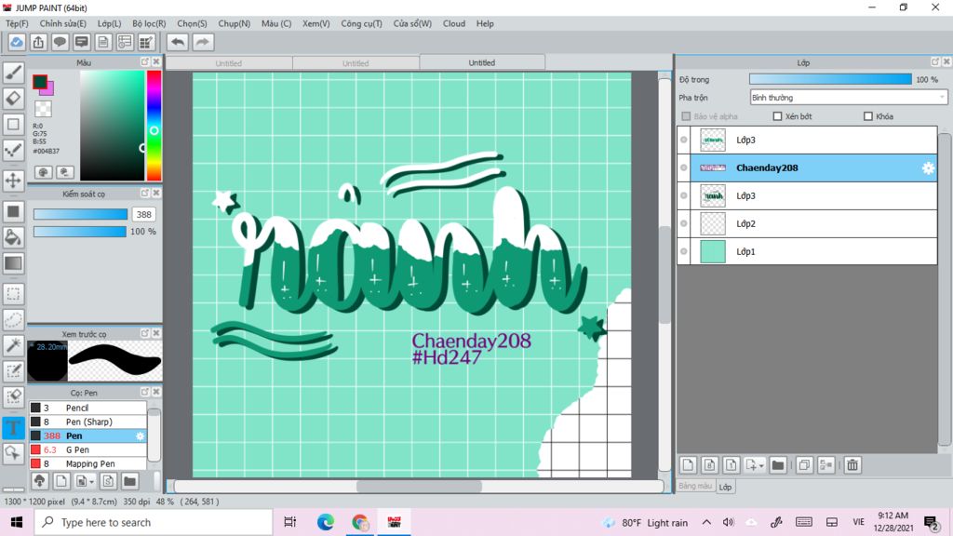Screen dimensions: 953x536
Task: Click the Undo arrow button
Action: coord(178,42)
